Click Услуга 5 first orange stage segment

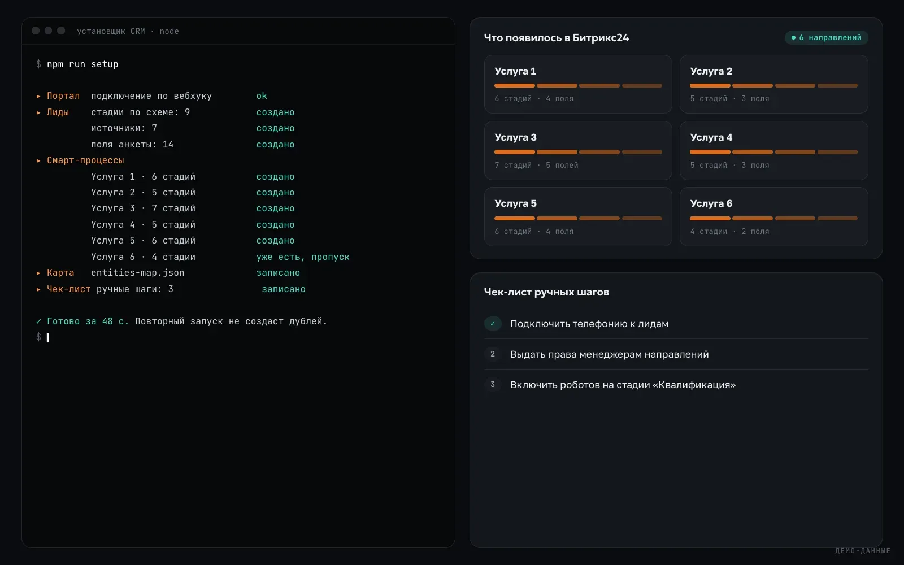[x=514, y=218]
